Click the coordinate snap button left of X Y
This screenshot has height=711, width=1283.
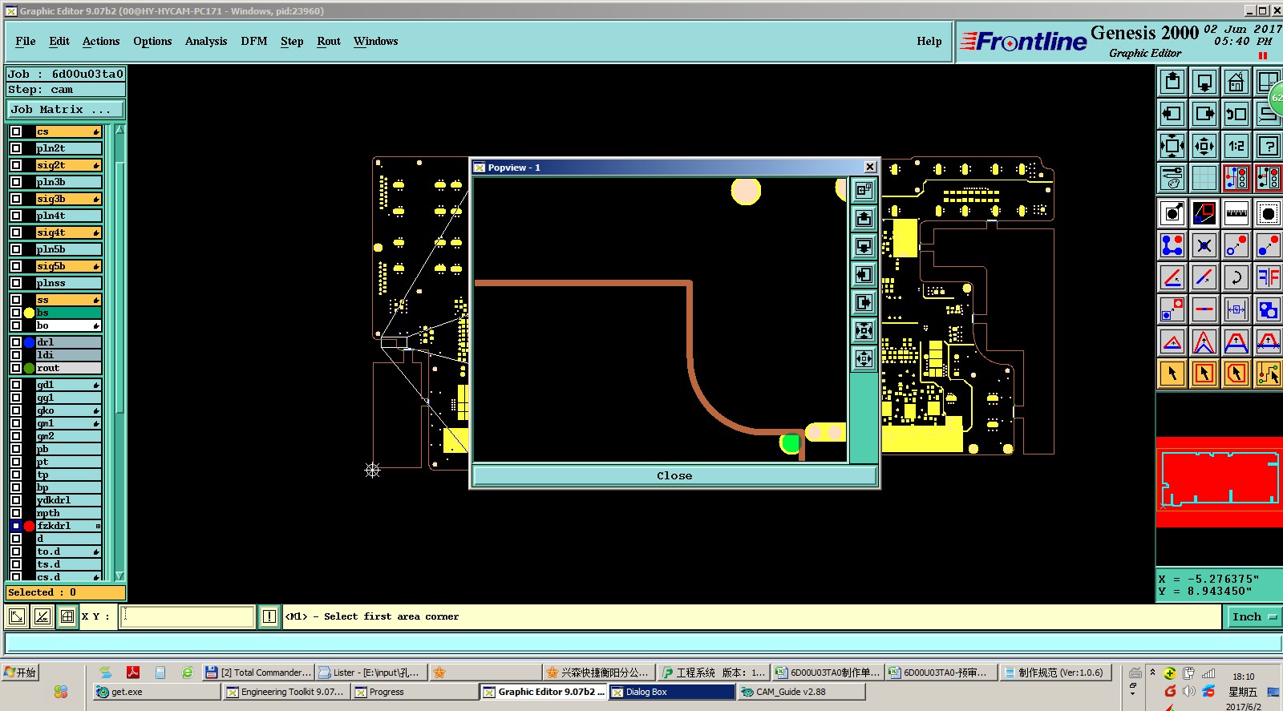coord(67,616)
